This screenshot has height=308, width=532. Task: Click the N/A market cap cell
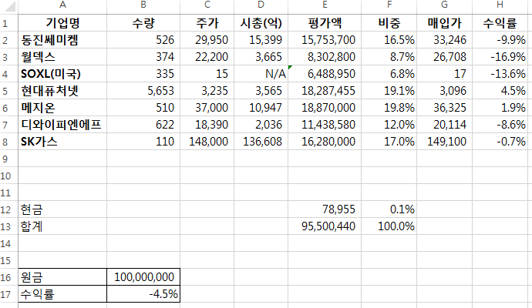261,74
